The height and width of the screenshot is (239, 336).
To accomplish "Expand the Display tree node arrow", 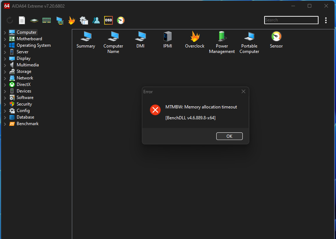I will click(x=5, y=59).
